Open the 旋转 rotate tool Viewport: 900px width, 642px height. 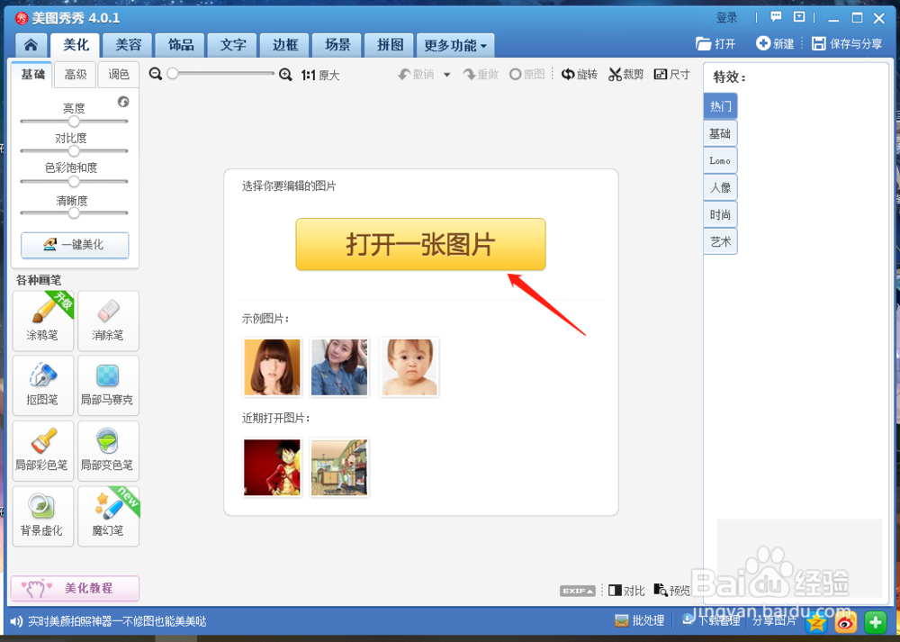point(580,74)
